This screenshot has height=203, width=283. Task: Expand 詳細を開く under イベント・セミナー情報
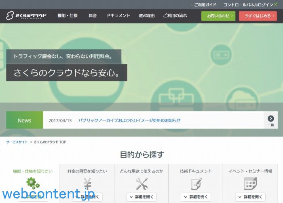(250, 197)
